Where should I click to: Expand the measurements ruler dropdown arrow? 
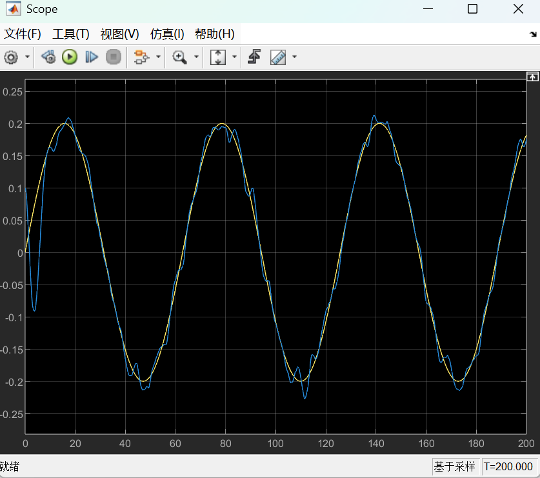[294, 57]
